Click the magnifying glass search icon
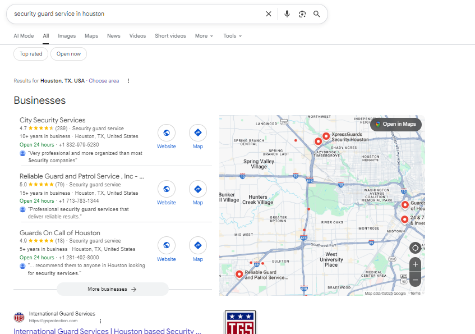 click(317, 14)
